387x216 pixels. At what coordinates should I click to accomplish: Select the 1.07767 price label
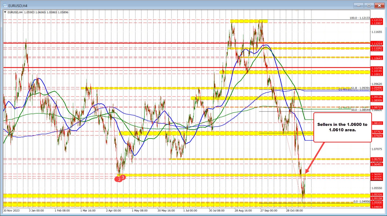click(x=377, y=132)
